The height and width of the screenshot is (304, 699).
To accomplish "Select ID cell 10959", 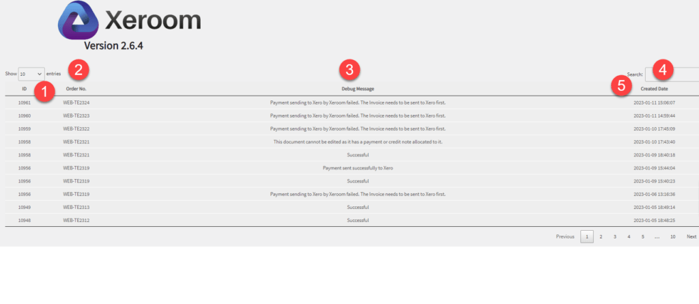I will point(25,128).
